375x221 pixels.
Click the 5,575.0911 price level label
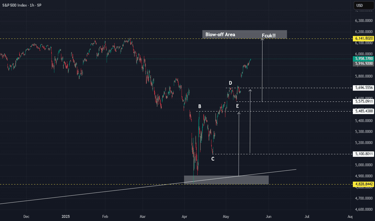coord(364,102)
